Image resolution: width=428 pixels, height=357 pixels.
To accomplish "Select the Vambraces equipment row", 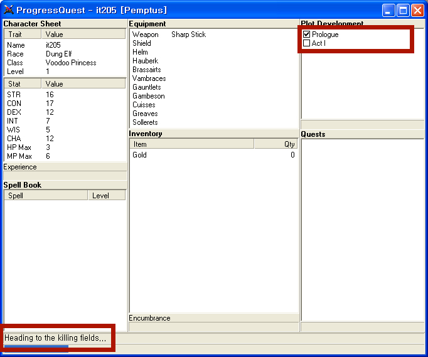I will click(x=214, y=78).
